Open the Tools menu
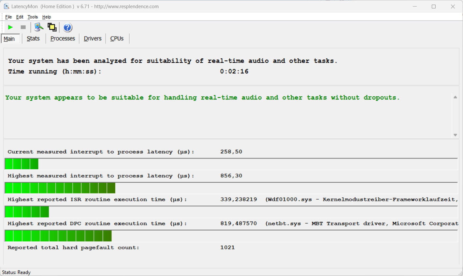Image resolution: width=463 pixels, height=276 pixels. point(33,17)
